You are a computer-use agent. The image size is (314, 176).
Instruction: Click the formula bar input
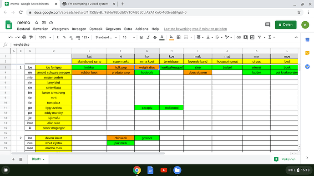156,44
